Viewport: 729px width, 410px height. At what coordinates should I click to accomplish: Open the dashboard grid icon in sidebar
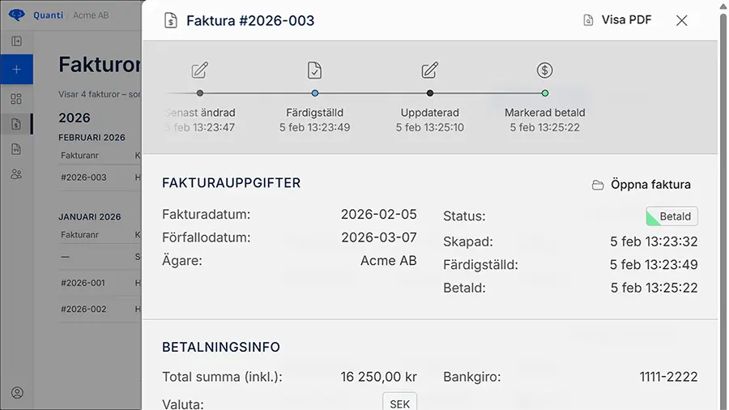tap(16, 99)
